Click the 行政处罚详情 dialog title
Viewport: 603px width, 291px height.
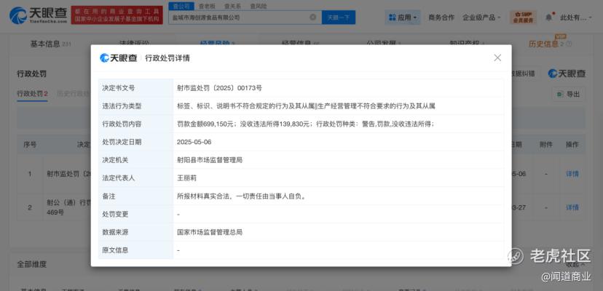point(167,58)
